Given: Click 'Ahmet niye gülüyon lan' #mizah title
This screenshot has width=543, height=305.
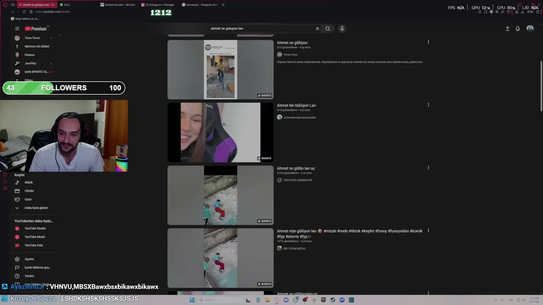Looking at the screenshot, I should point(350,234).
